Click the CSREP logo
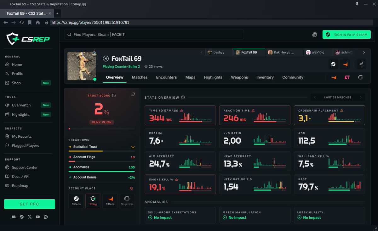The image size is (378, 231). [28, 39]
